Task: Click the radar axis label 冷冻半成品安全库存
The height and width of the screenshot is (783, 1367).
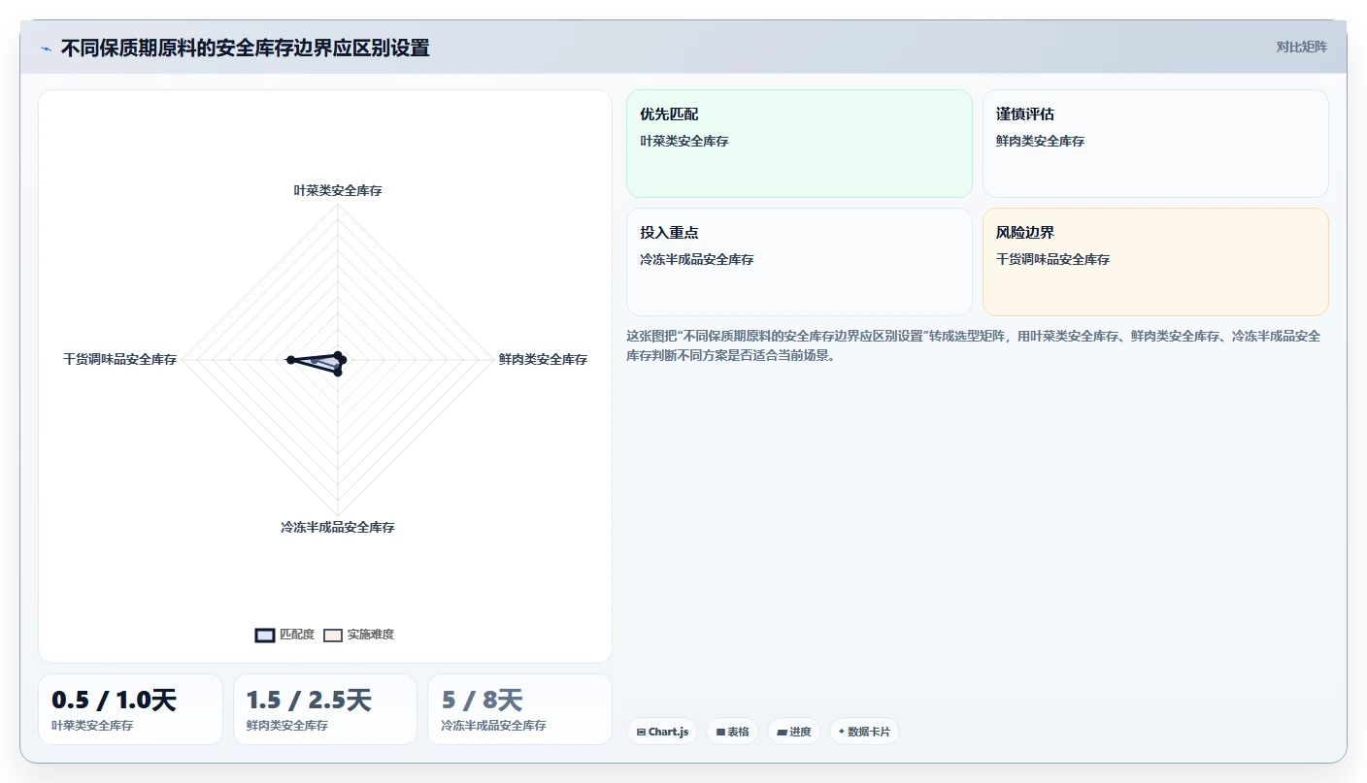Action: point(338,527)
